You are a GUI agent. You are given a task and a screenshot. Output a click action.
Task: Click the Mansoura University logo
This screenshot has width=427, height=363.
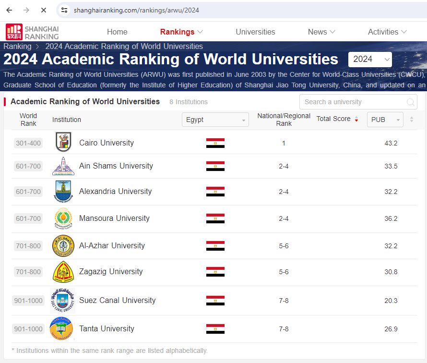[x=63, y=218]
